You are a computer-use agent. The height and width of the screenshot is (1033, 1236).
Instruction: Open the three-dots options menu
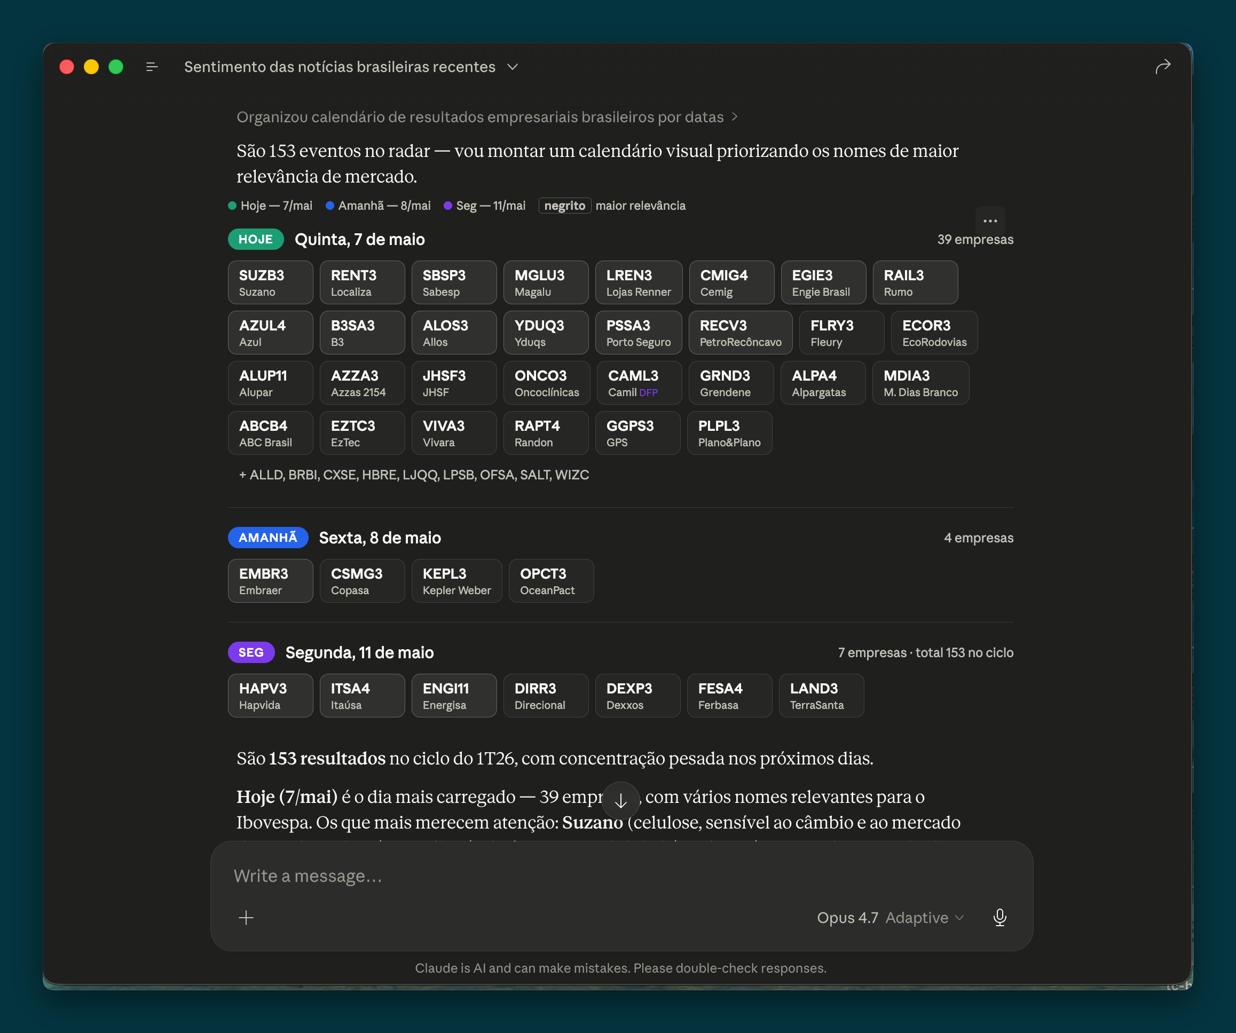[x=990, y=220]
